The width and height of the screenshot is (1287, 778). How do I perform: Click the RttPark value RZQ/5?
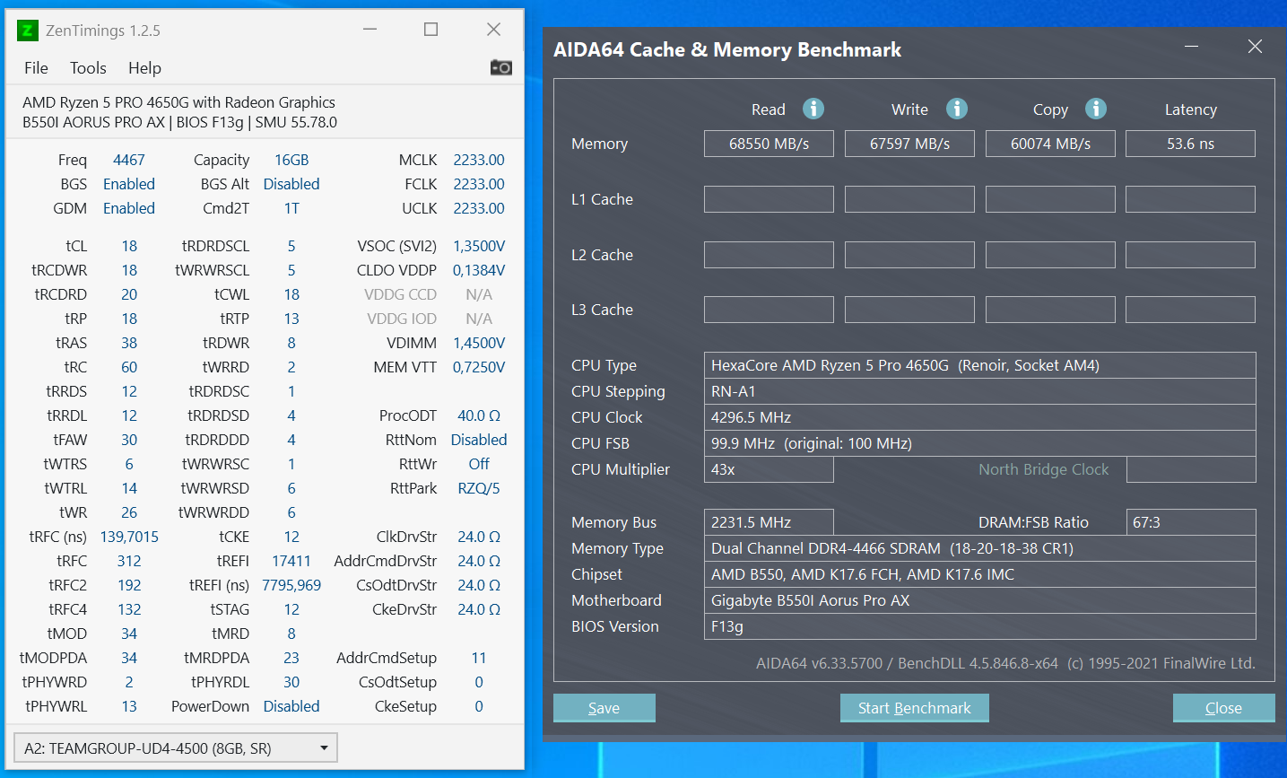[x=479, y=488]
